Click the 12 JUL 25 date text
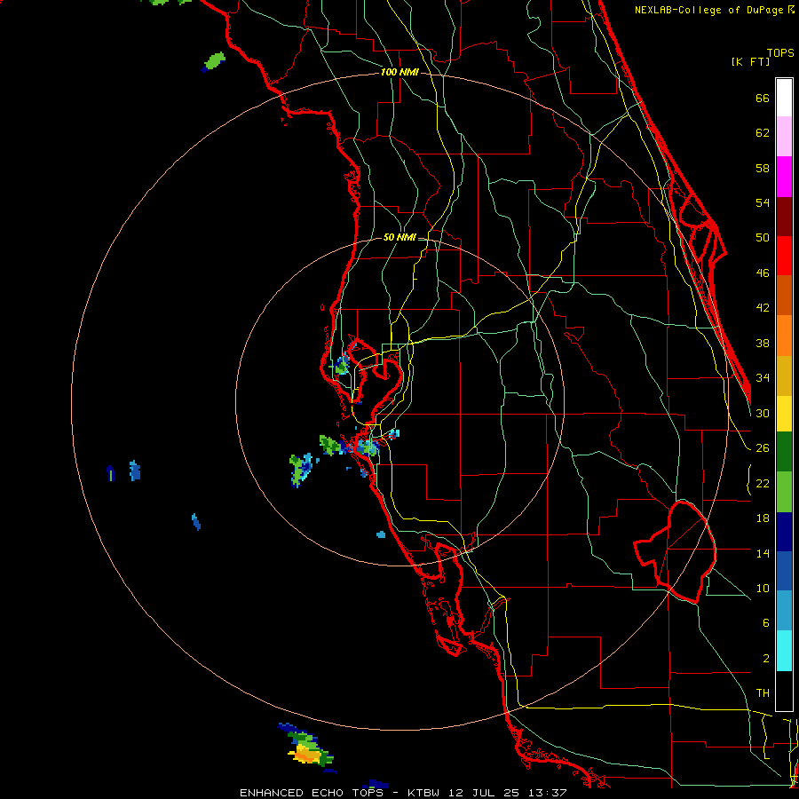This screenshot has height=799, width=799. pyautogui.click(x=484, y=793)
